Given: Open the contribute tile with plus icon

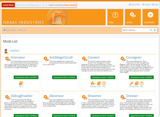Looking at the screenshot, I should pos(151,17).
